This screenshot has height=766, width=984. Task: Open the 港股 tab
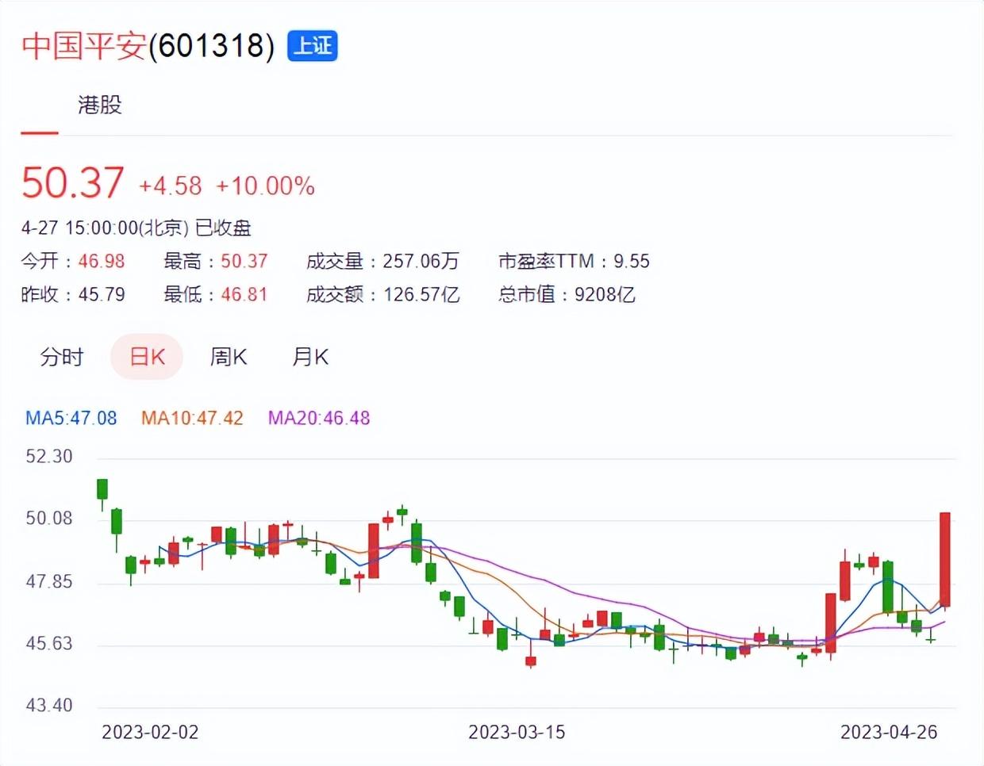[100, 105]
